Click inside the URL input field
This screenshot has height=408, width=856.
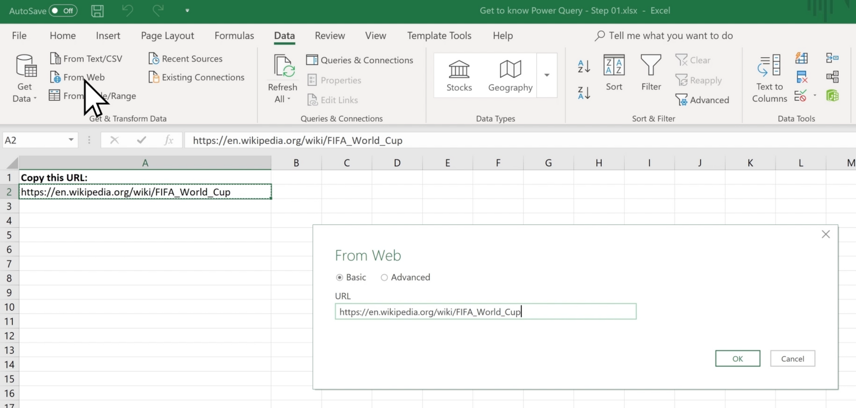(x=485, y=312)
